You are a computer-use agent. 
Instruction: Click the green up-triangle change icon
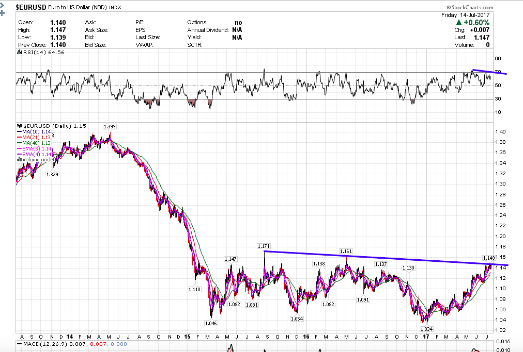tap(459, 23)
